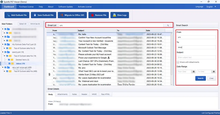Toggle Emails with Attachments checkbox
220x115 pixels.
tap(178, 62)
